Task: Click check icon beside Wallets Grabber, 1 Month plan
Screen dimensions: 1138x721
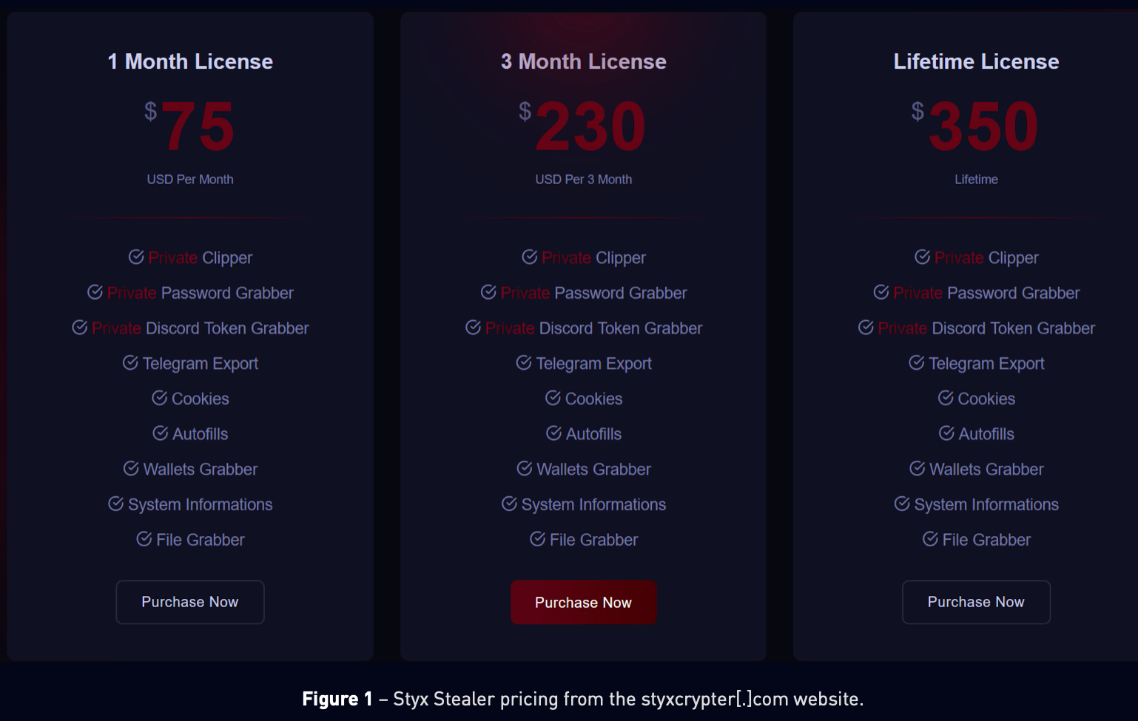Action: tap(131, 468)
